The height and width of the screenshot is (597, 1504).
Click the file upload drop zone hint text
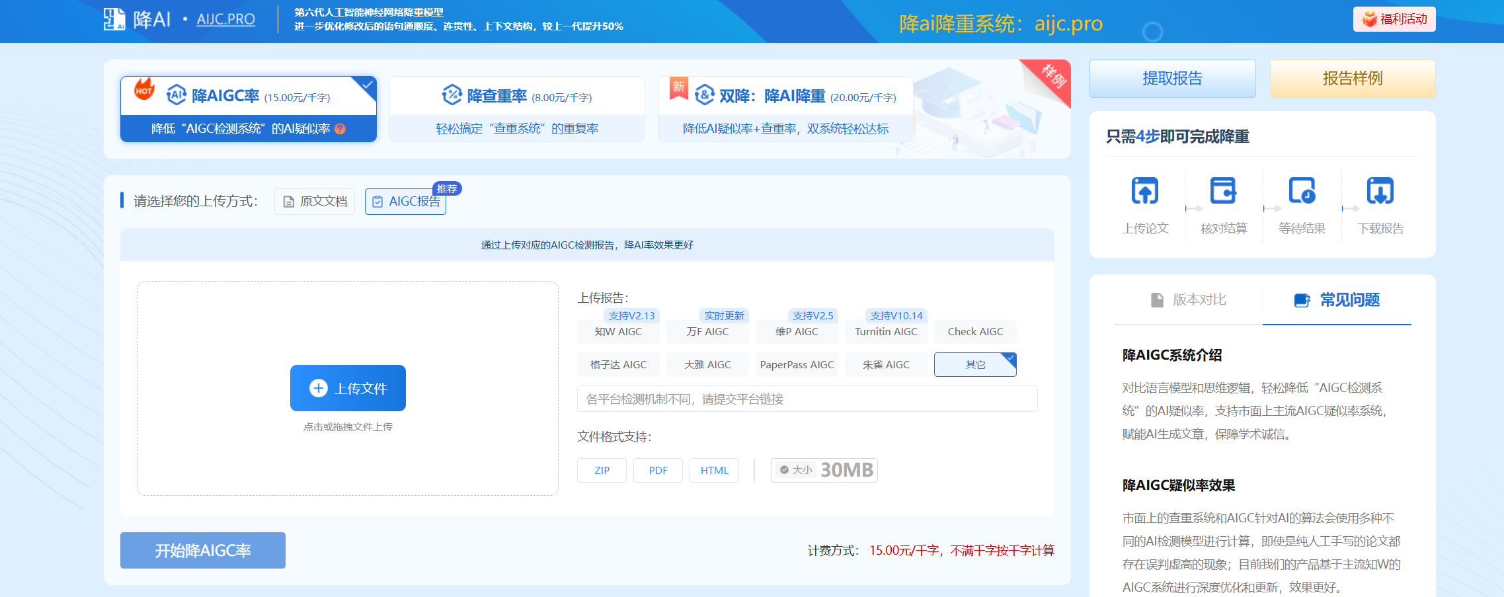(x=348, y=427)
